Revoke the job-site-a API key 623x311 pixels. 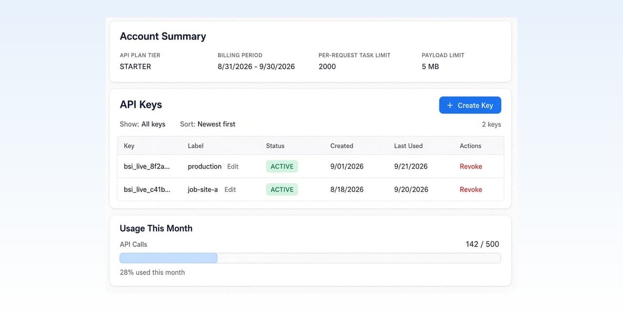[x=471, y=190]
